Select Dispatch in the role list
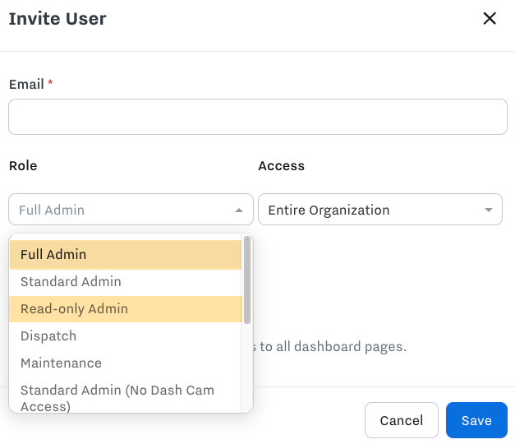Screen dimensions: 515x444 125,336
